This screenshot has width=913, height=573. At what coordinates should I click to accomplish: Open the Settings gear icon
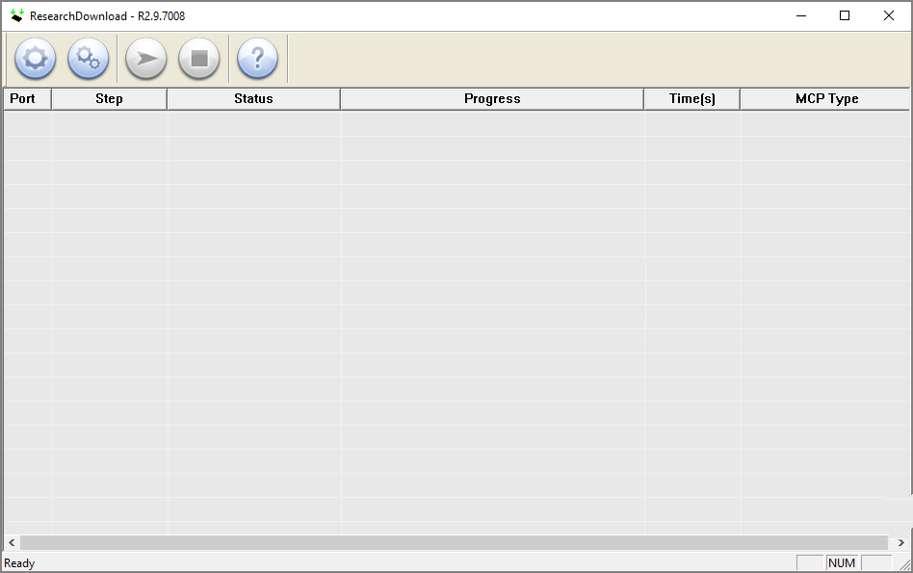click(35, 59)
